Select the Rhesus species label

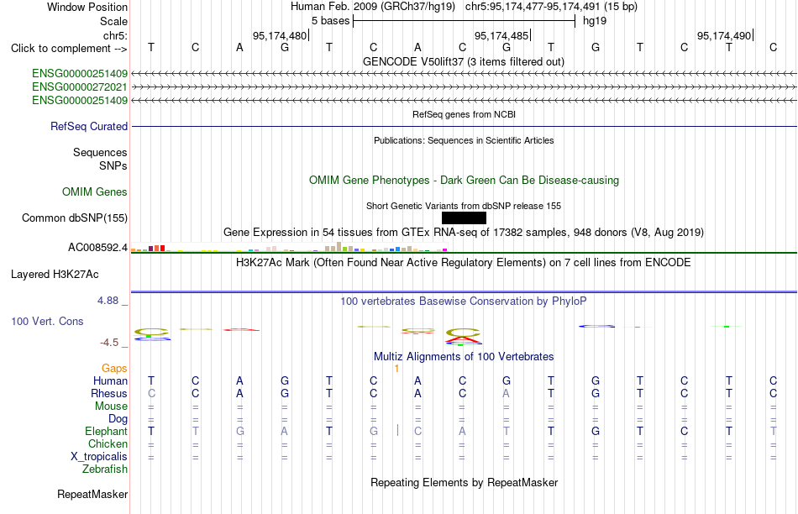(x=109, y=393)
